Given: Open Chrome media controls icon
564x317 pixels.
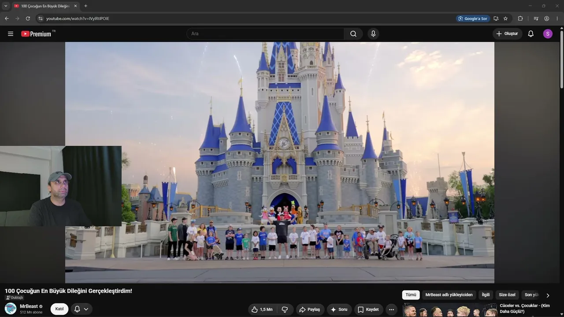Looking at the screenshot, I should click(536, 18).
